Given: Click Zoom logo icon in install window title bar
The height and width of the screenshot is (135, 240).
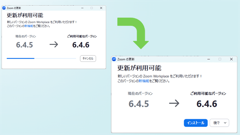Looking at the screenshot, I should pos(114,59).
